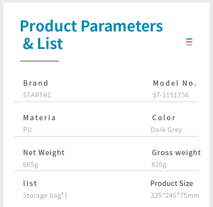
Task: Click the short underline below the heading
Action: 39,61
